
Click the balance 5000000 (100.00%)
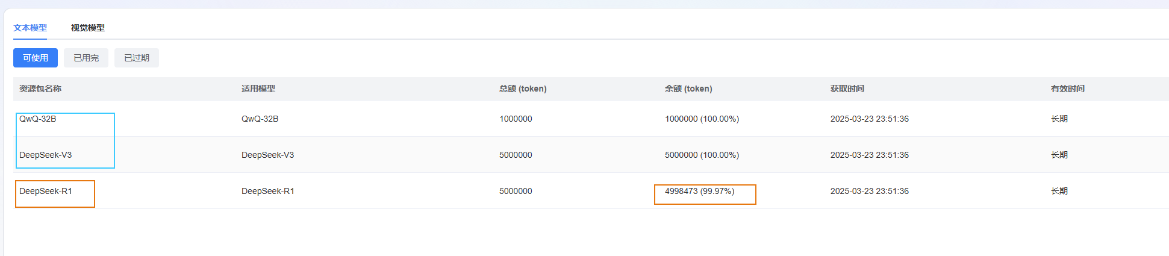coord(702,155)
